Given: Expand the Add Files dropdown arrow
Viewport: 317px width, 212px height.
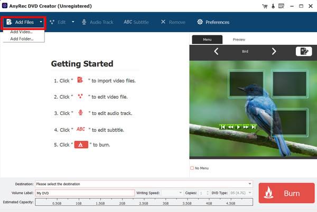Looking at the screenshot, I should pyautogui.click(x=41, y=22).
